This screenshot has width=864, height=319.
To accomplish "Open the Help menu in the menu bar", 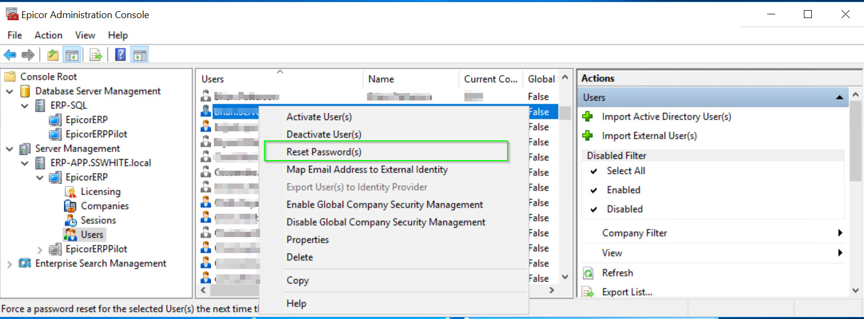I will [118, 35].
